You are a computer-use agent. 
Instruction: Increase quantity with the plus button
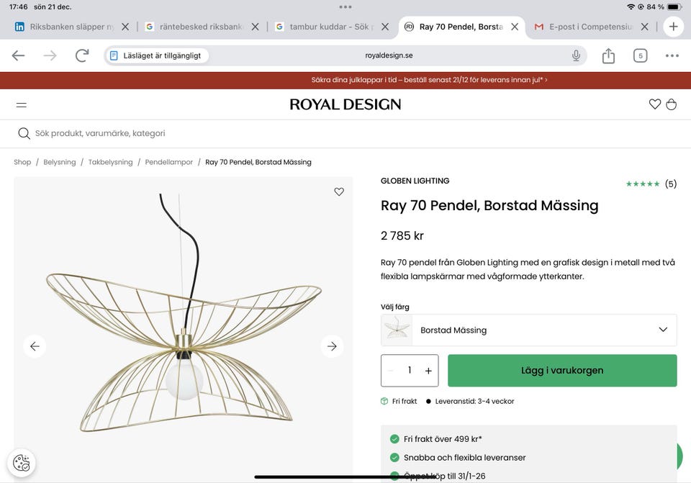click(x=428, y=371)
